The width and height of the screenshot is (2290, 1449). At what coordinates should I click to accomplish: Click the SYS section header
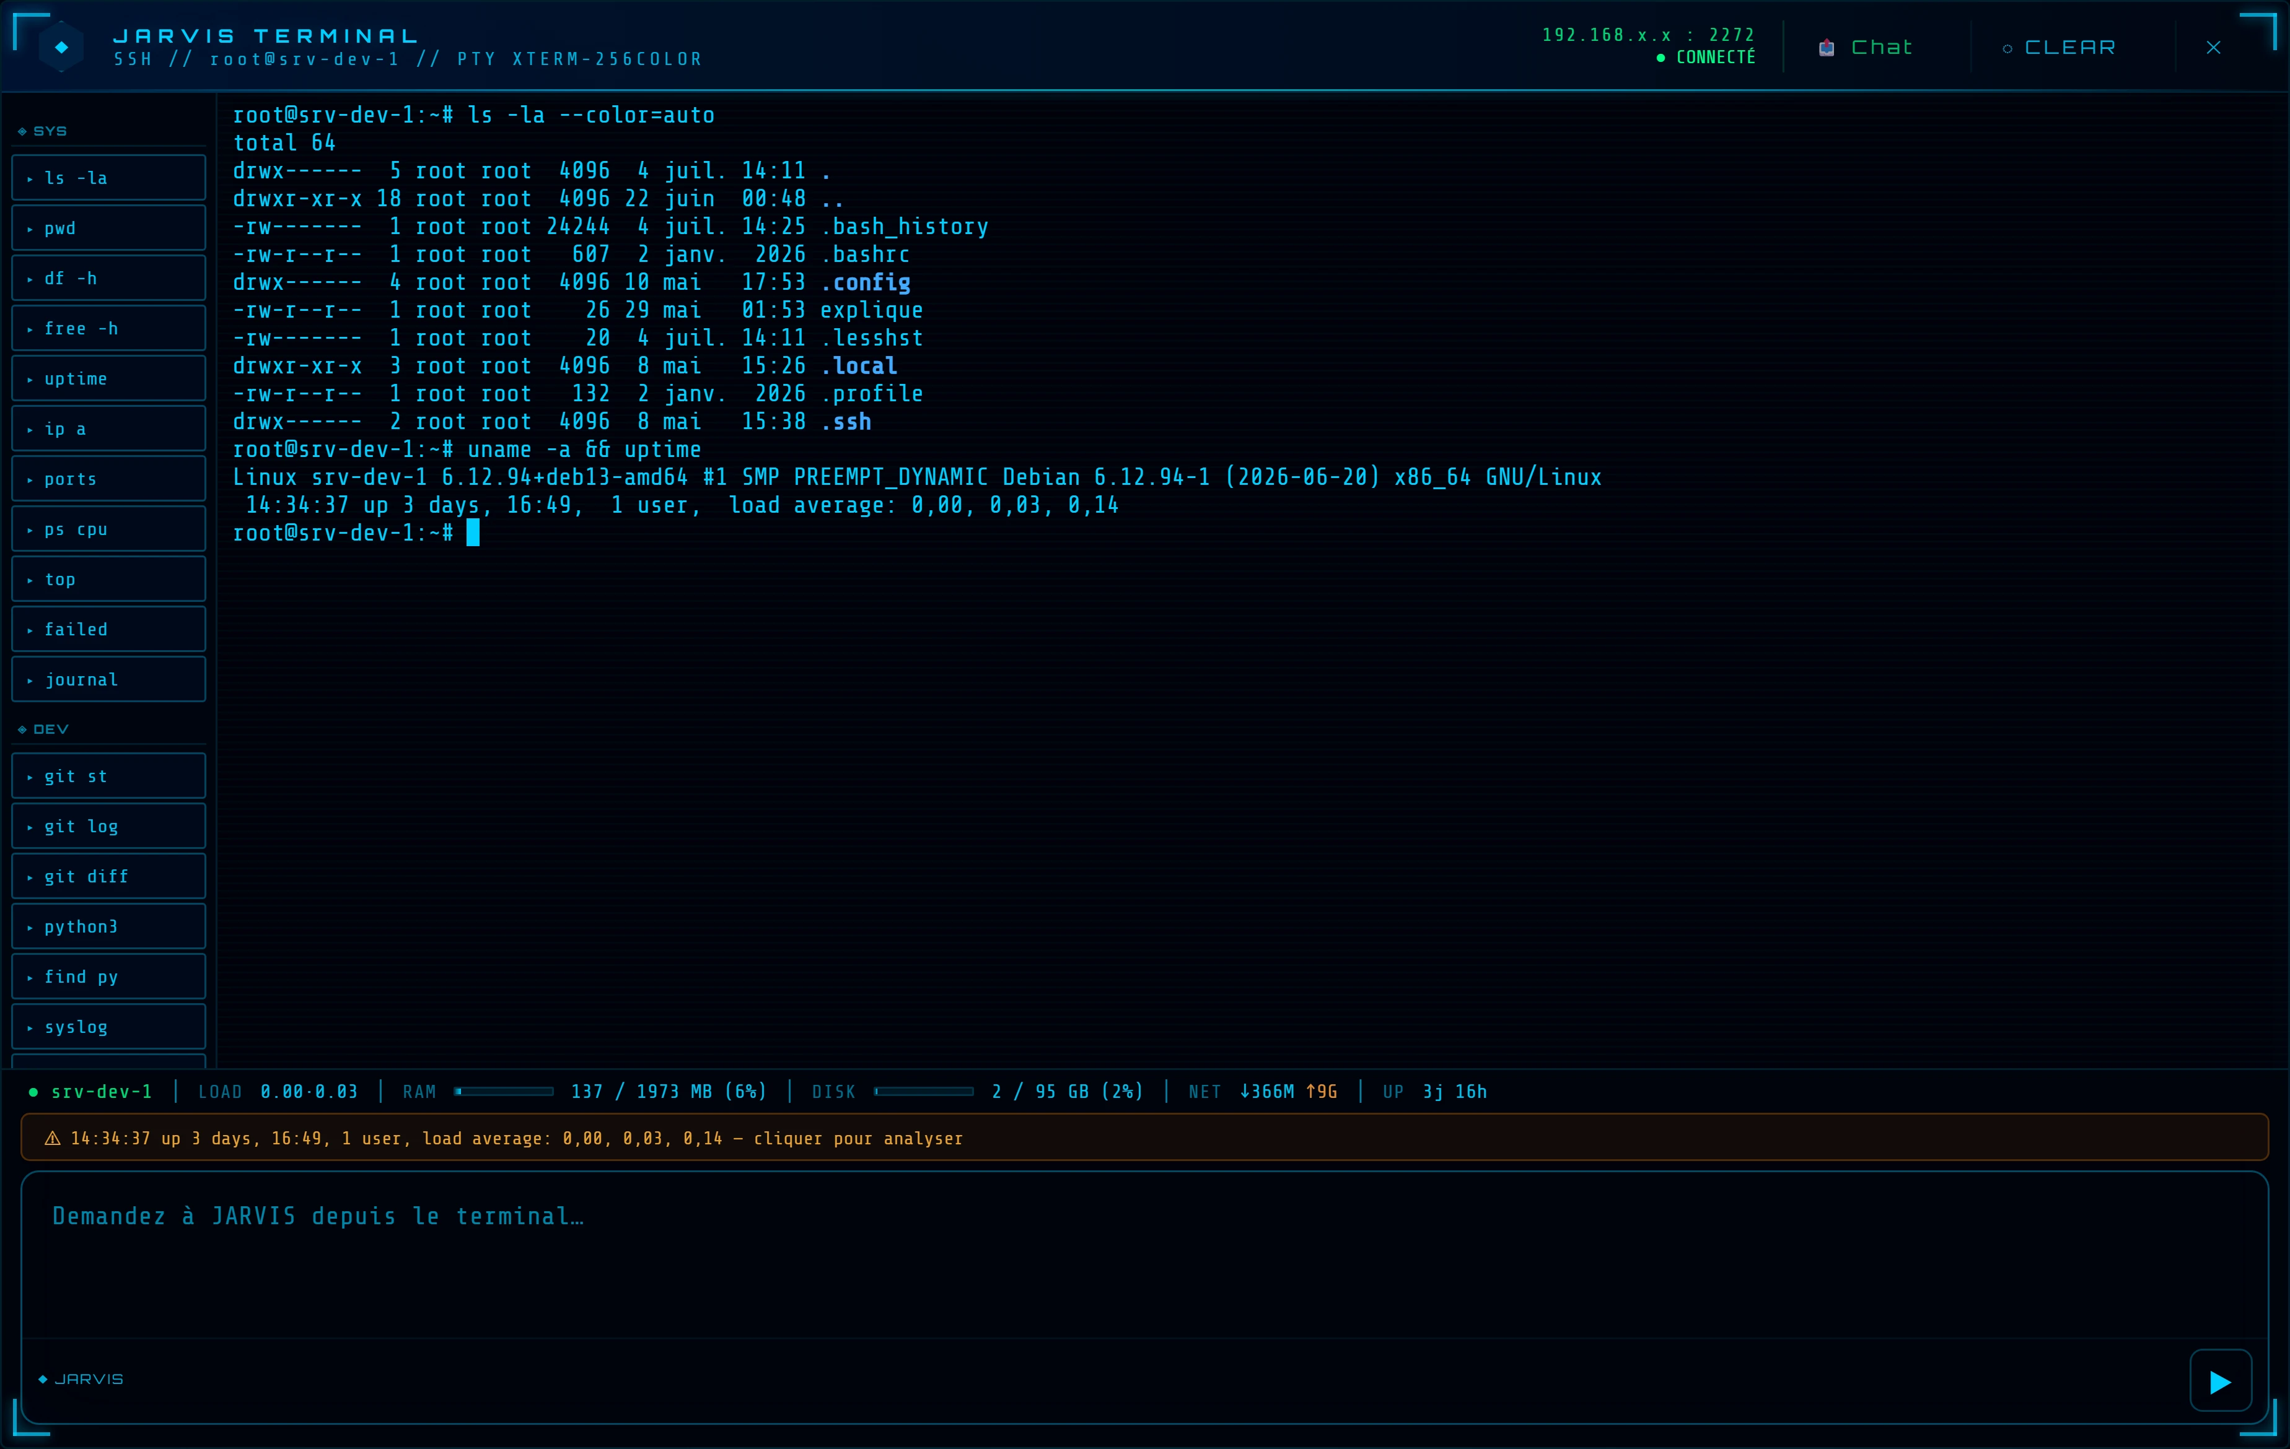pyautogui.click(x=43, y=131)
